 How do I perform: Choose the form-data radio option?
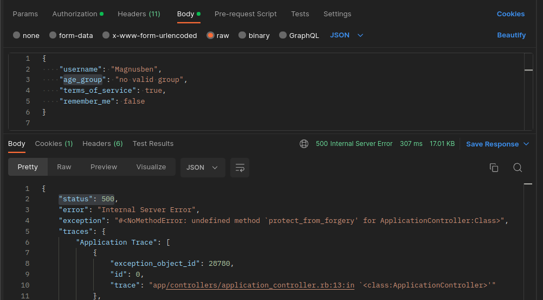pos(53,35)
